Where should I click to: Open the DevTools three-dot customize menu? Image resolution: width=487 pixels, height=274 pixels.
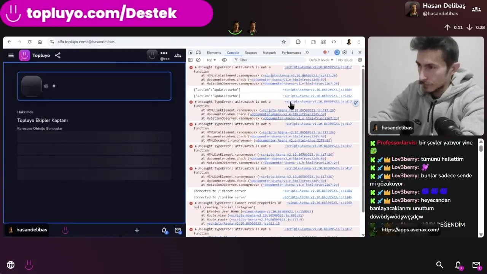[x=352, y=53]
